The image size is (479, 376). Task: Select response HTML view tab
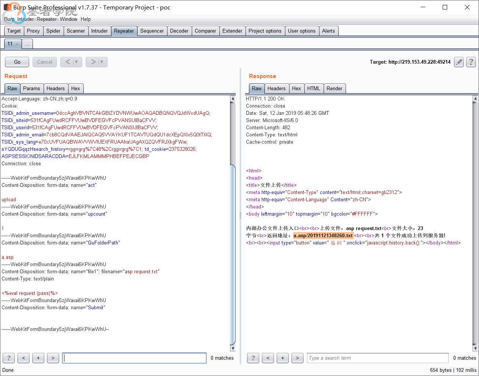[x=314, y=88]
